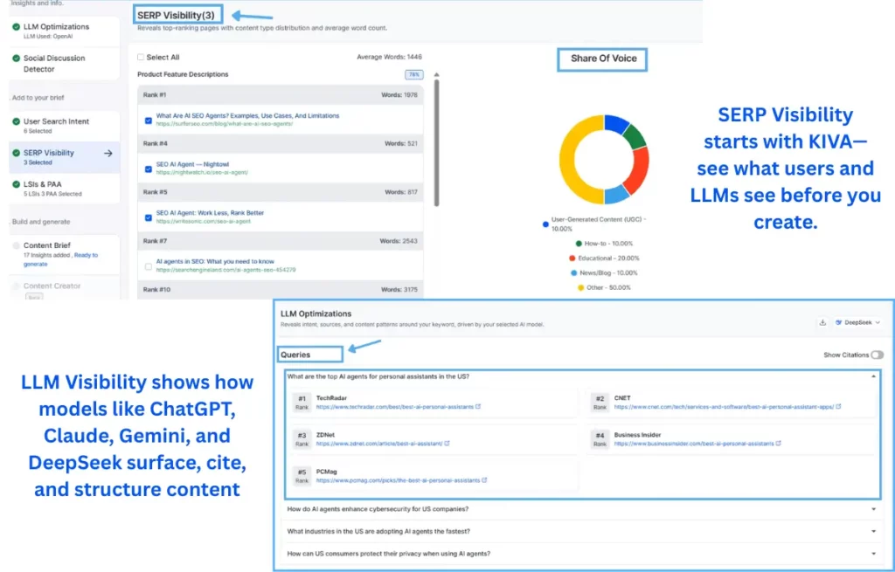
Task: Select SERP Visibility in the sidebar
Action: 48,153
